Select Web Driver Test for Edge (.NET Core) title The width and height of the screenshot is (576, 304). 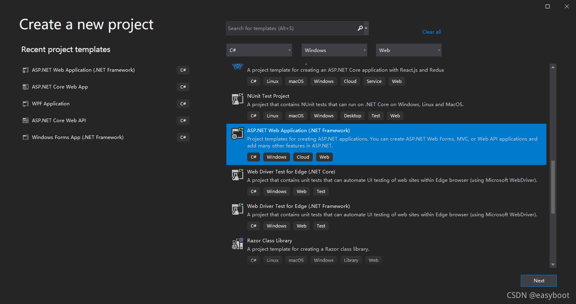coord(291,172)
